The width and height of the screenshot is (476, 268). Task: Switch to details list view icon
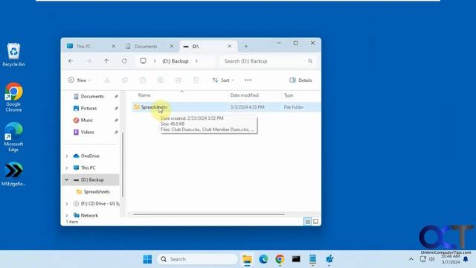(x=307, y=222)
